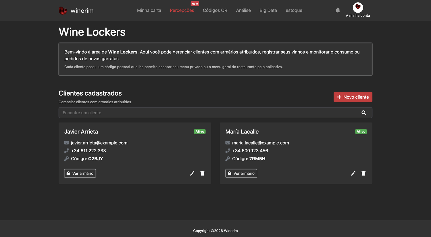Click Ativo badge on Javier Arrieta card
Image resolution: width=431 pixels, height=237 pixels.
coord(200,132)
